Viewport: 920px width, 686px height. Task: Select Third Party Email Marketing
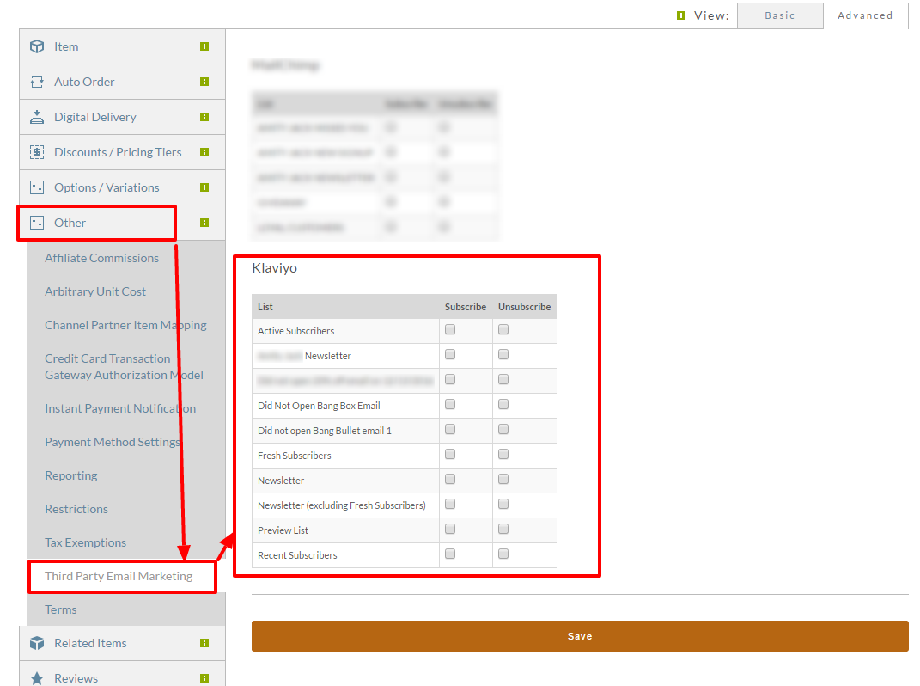point(119,576)
